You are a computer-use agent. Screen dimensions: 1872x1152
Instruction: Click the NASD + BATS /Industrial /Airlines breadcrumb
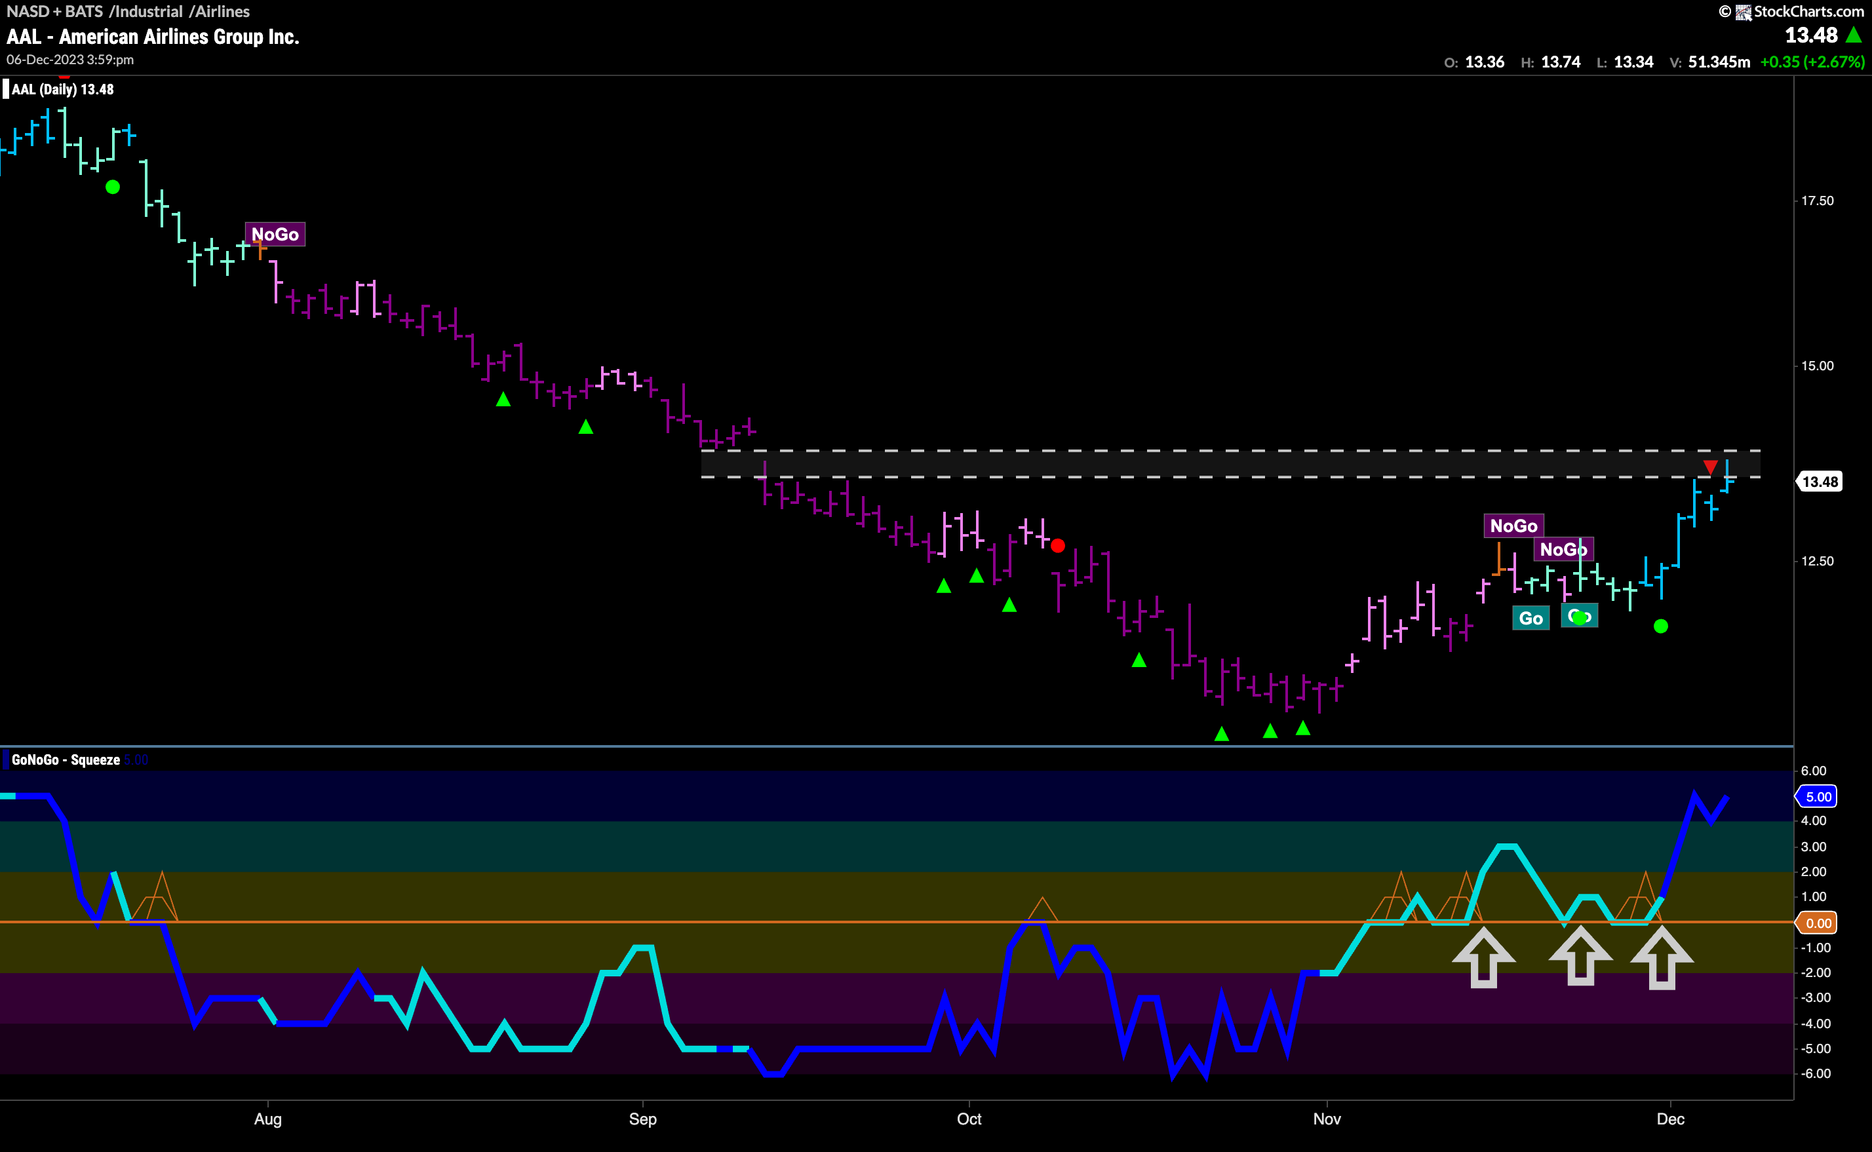pyautogui.click(x=128, y=11)
